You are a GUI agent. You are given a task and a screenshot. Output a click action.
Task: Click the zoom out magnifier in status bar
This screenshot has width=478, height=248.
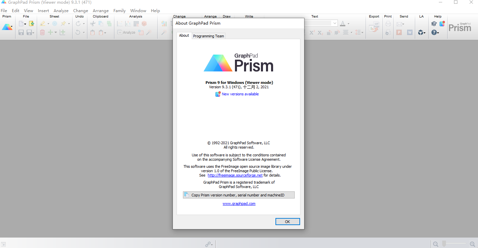435,244
